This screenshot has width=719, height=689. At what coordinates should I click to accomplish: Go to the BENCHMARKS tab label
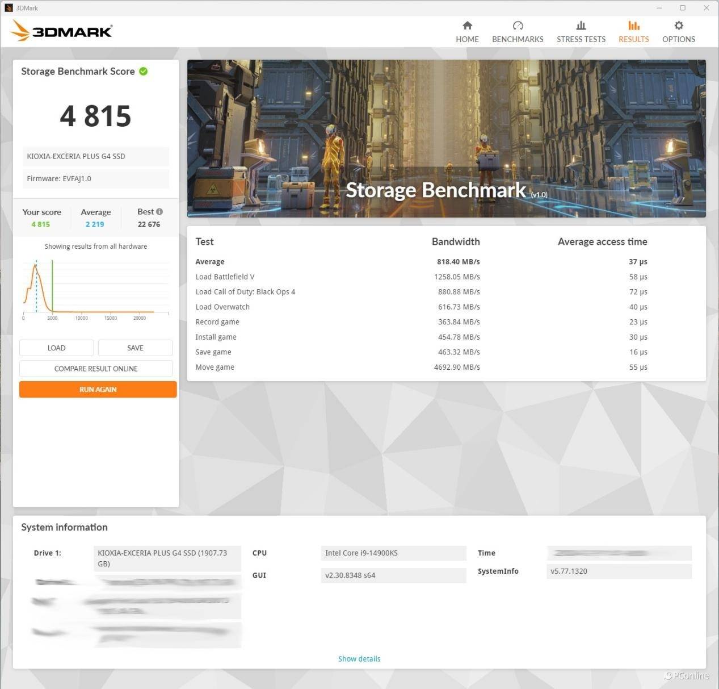tap(518, 39)
